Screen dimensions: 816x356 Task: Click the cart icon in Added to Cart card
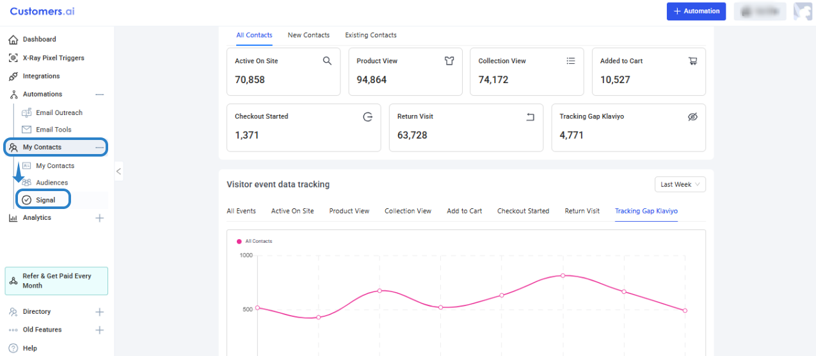click(x=692, y=61)
